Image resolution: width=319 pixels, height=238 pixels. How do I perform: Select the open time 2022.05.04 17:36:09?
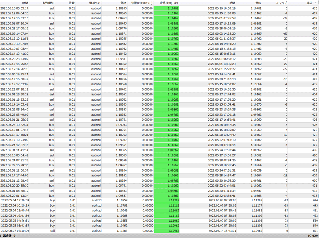pos(15,200)
